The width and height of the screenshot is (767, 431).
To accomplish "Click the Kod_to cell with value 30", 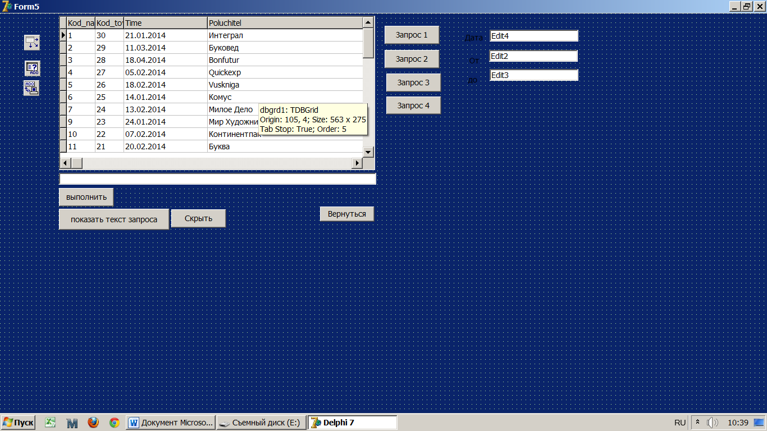I will point(109,35).
